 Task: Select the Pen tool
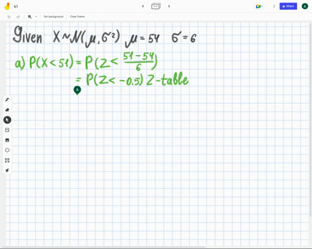7,100
